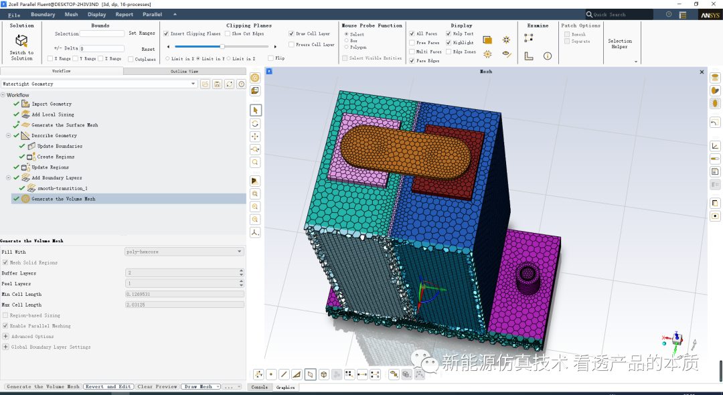The image size is (723, 395).
Task: Open the Display menu
Action: tap(96, 14)
